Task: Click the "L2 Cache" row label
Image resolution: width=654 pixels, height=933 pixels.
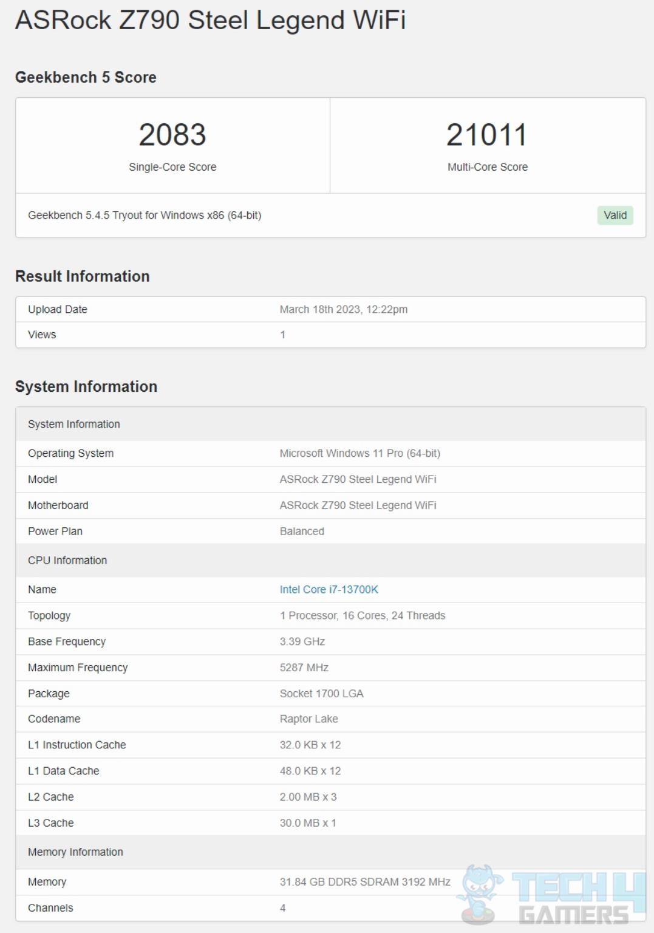Action: [51, 797]
